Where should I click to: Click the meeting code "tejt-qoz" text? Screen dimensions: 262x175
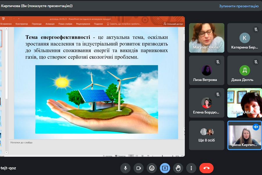pyautogui.click(x=8, y=168)
